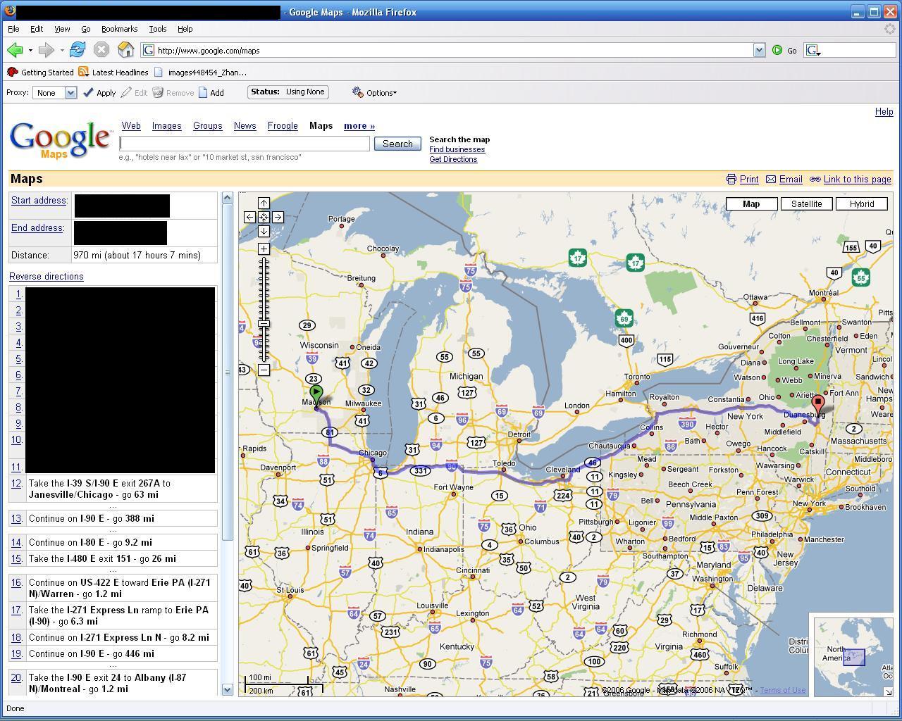Click the red destination marker near Duanesburg

pos(818,406)
